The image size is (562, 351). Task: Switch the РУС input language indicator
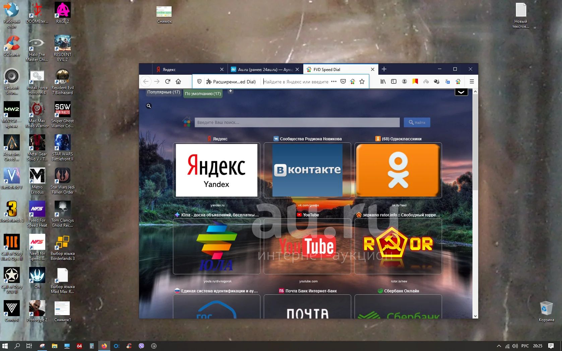click(525, 346)
